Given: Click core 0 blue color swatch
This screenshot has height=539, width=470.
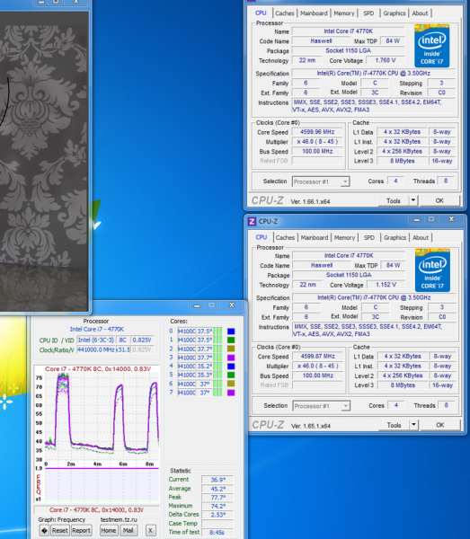Looking at the screenshot, I should click(231, 331).
